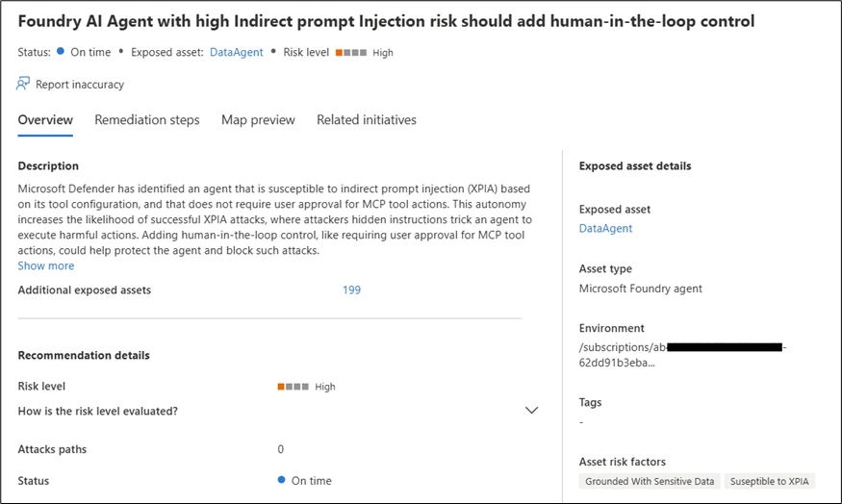Click the Attacks paths count value 0
842x504 pixels.
(x=281, y=449)
